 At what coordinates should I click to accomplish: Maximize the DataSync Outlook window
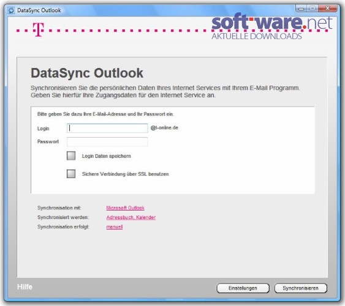[312, 9]
